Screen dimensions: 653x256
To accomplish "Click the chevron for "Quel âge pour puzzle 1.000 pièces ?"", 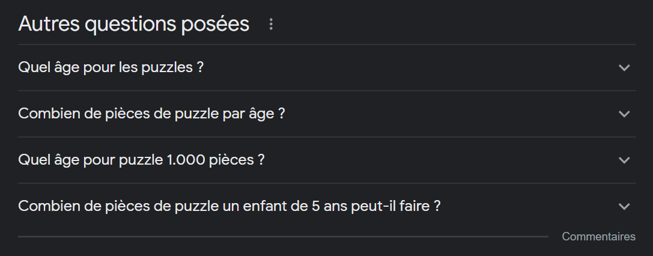I will click(624, 160).
